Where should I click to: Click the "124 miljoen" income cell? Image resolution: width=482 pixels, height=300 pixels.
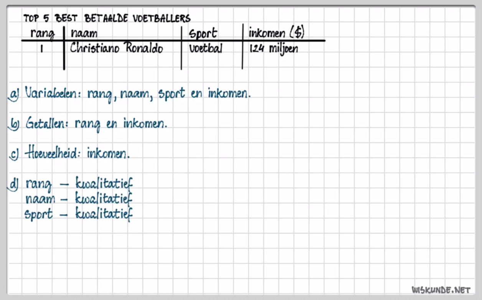(x=273, y=49)
